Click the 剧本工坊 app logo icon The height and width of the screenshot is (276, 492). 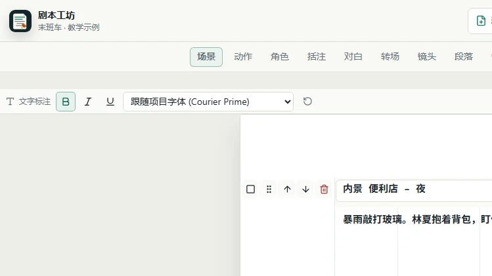pos(20,21)
